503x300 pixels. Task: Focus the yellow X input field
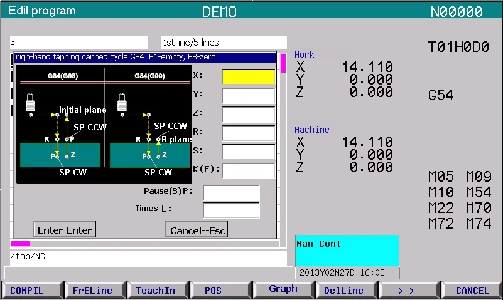248,77
